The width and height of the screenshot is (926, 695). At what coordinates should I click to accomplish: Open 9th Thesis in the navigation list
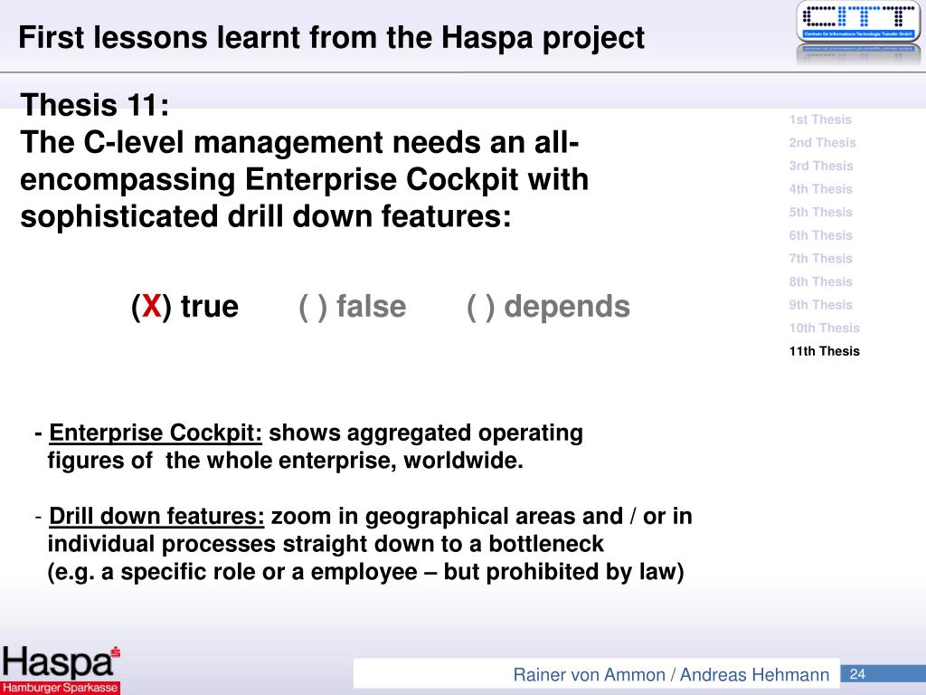click(820, 304)
